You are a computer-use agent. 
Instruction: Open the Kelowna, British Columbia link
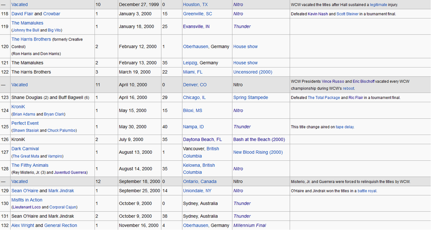[199, 169]
